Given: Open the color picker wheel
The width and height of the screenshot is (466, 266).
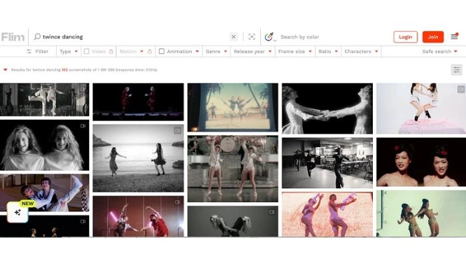Looking at the screenshot, I should pos(269,37).
